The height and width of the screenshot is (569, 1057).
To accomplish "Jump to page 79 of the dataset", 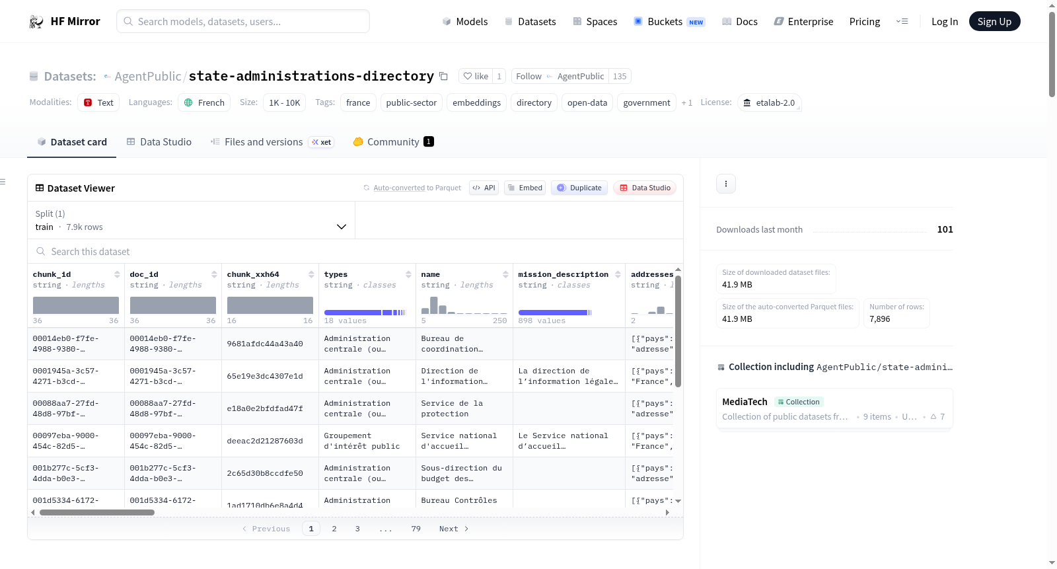I will tap(416, 529).
